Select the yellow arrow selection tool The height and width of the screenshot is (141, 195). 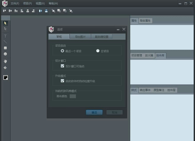coord(5,23)
